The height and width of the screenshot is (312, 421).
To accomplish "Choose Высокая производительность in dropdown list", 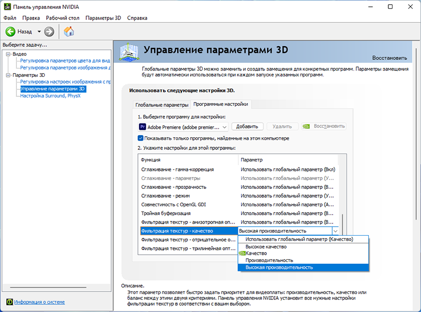I will point(303,267).
